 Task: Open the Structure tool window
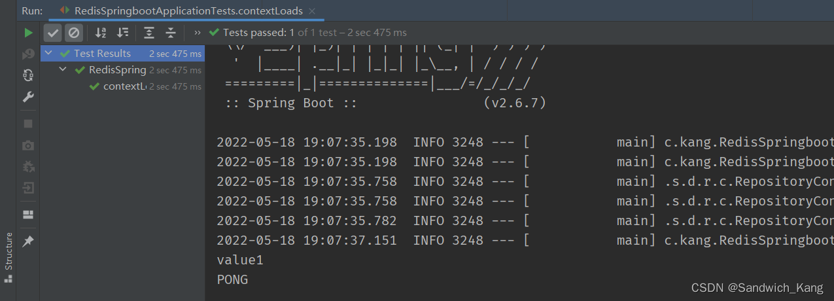click(x=9, y=257)
